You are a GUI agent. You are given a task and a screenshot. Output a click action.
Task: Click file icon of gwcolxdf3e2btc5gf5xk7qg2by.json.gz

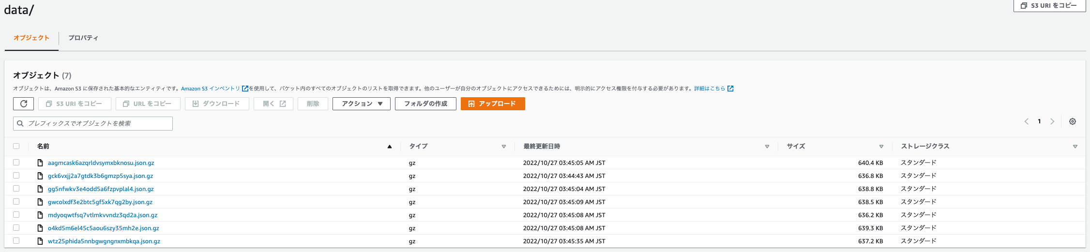click(x=40, y=202)
